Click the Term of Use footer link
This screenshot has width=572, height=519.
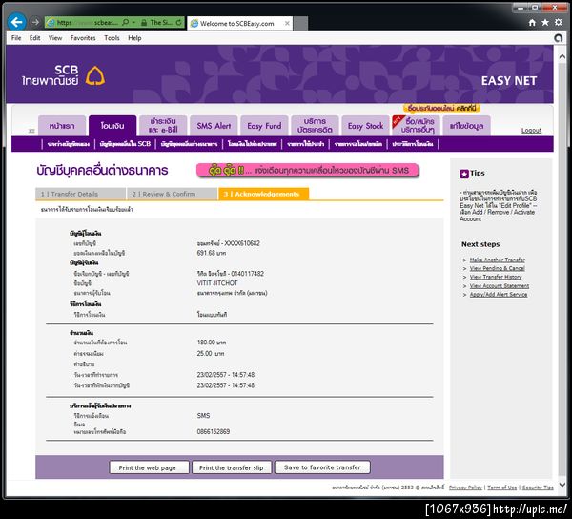(502, 488)
